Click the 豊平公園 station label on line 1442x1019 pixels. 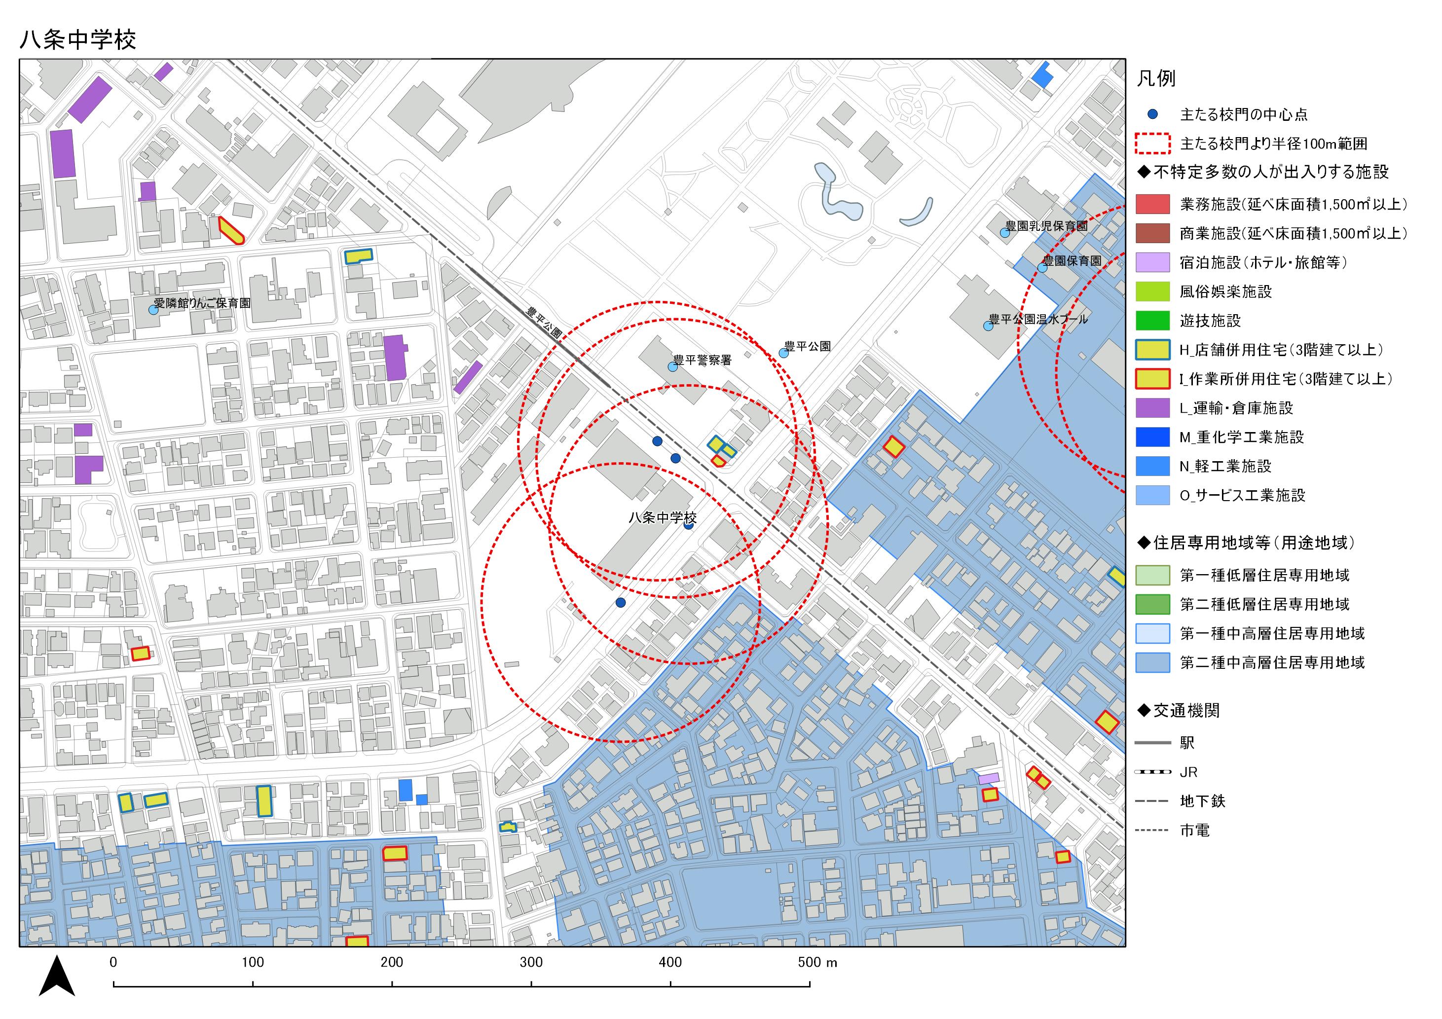(x=544, y=324)
